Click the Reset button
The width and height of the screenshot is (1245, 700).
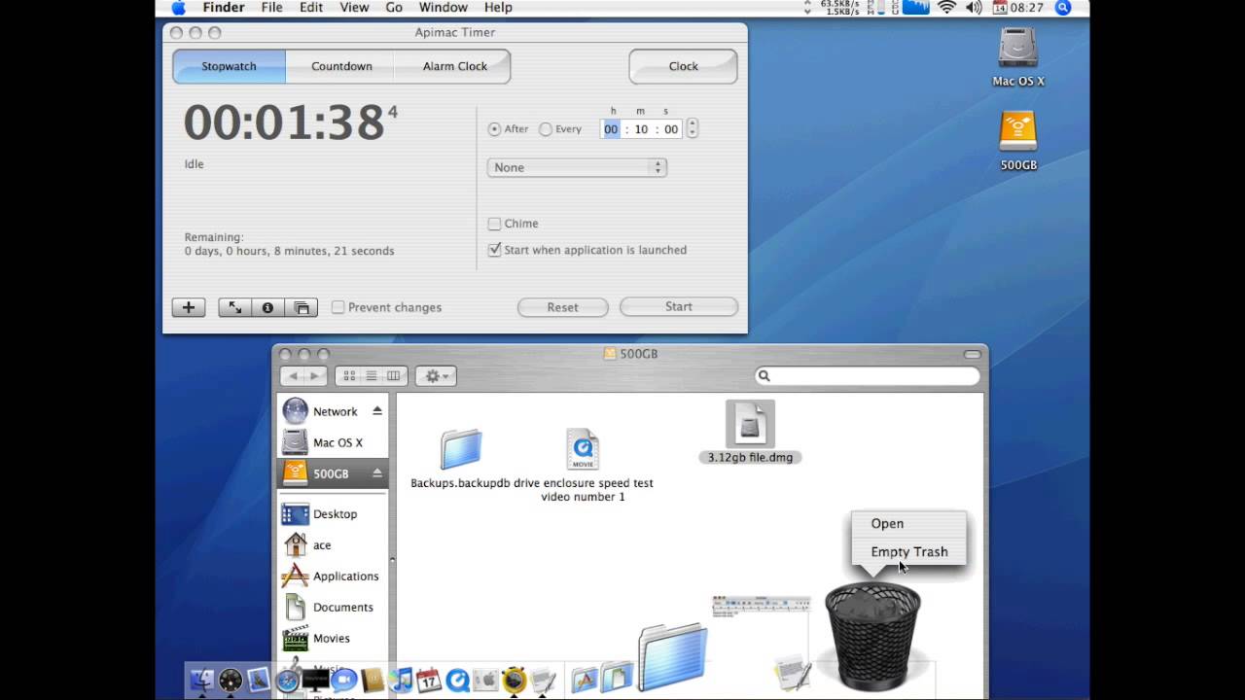click(x=562, y=307)
